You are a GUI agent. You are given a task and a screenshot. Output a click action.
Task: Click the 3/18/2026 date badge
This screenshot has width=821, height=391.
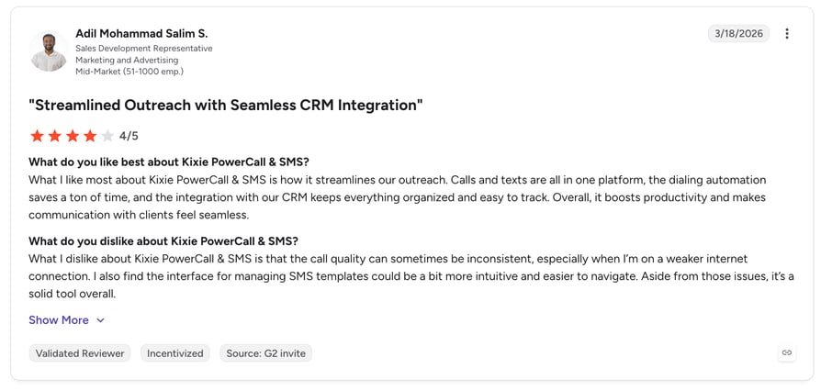pyautogui.click(x=738, y=34)
